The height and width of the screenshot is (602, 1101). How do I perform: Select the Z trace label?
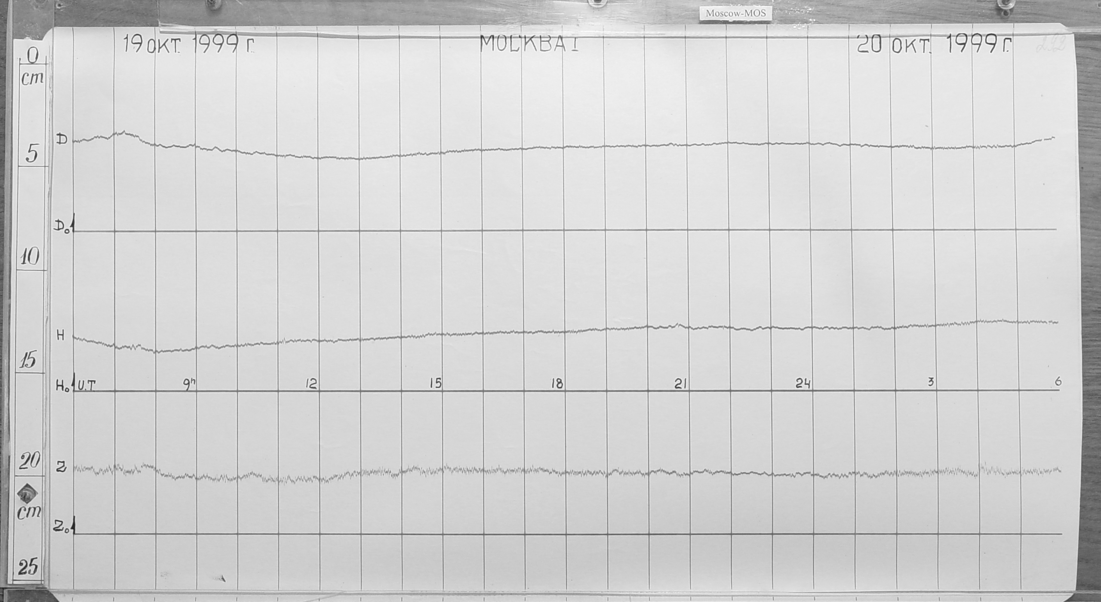(62, 468)
